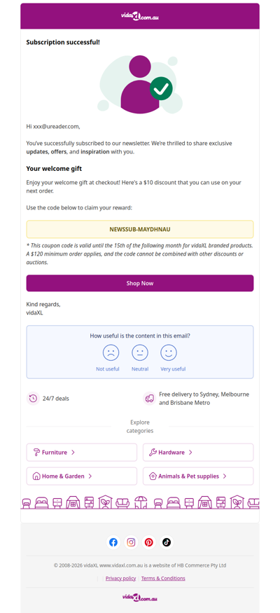This screenshot has width=280, height=613.
Task: Click the vidaXL logo in the purple header
Action: tap(140, 16)
